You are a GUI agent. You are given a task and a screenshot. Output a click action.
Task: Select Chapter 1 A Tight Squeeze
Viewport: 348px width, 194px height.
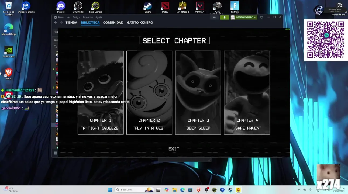pos(101,92)
